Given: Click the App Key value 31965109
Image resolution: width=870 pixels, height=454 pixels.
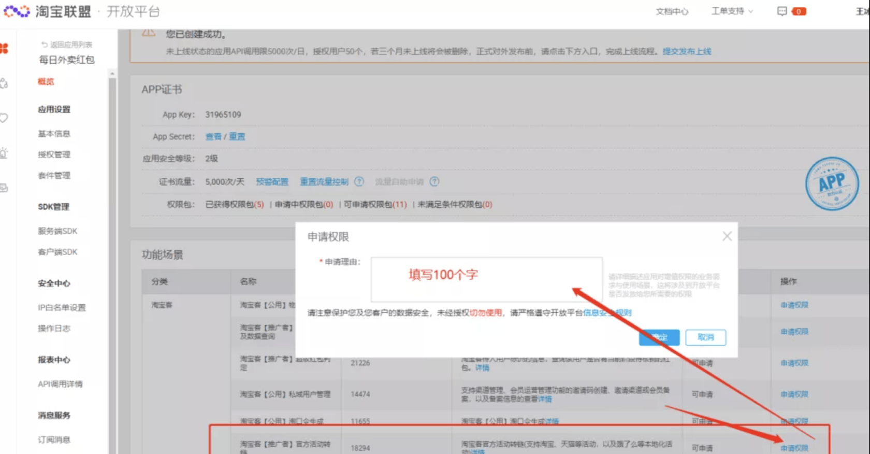Looking at the screenshot, I should (223, 115).
